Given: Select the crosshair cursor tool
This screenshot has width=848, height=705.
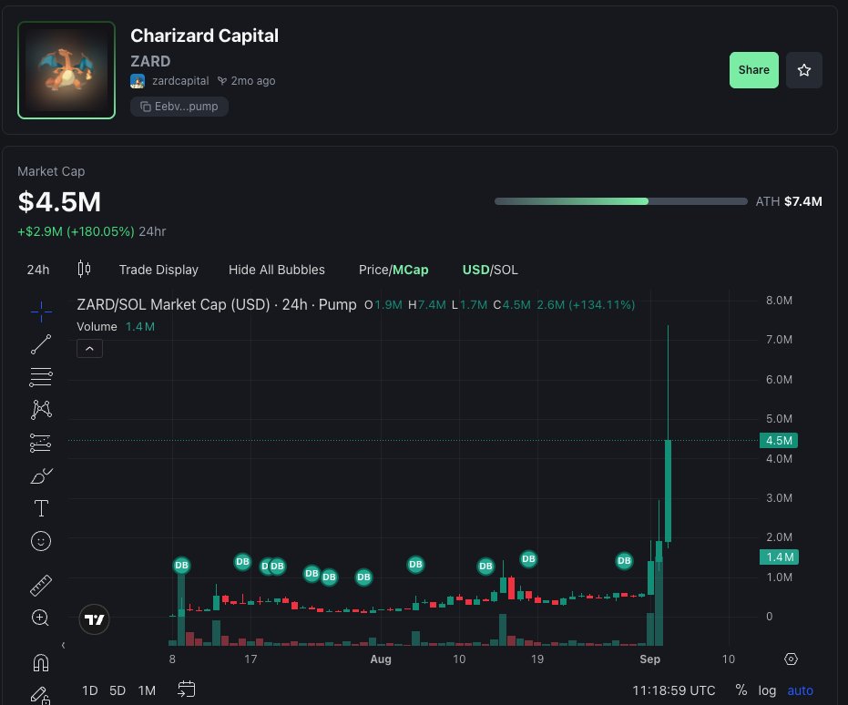Looking at the screenshot, I should tap(41, 312).
